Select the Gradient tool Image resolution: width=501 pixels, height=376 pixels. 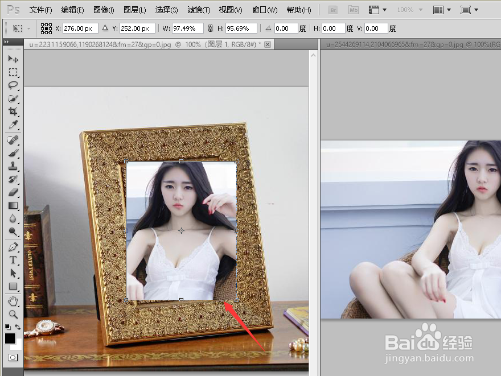(x=13, y=205)
